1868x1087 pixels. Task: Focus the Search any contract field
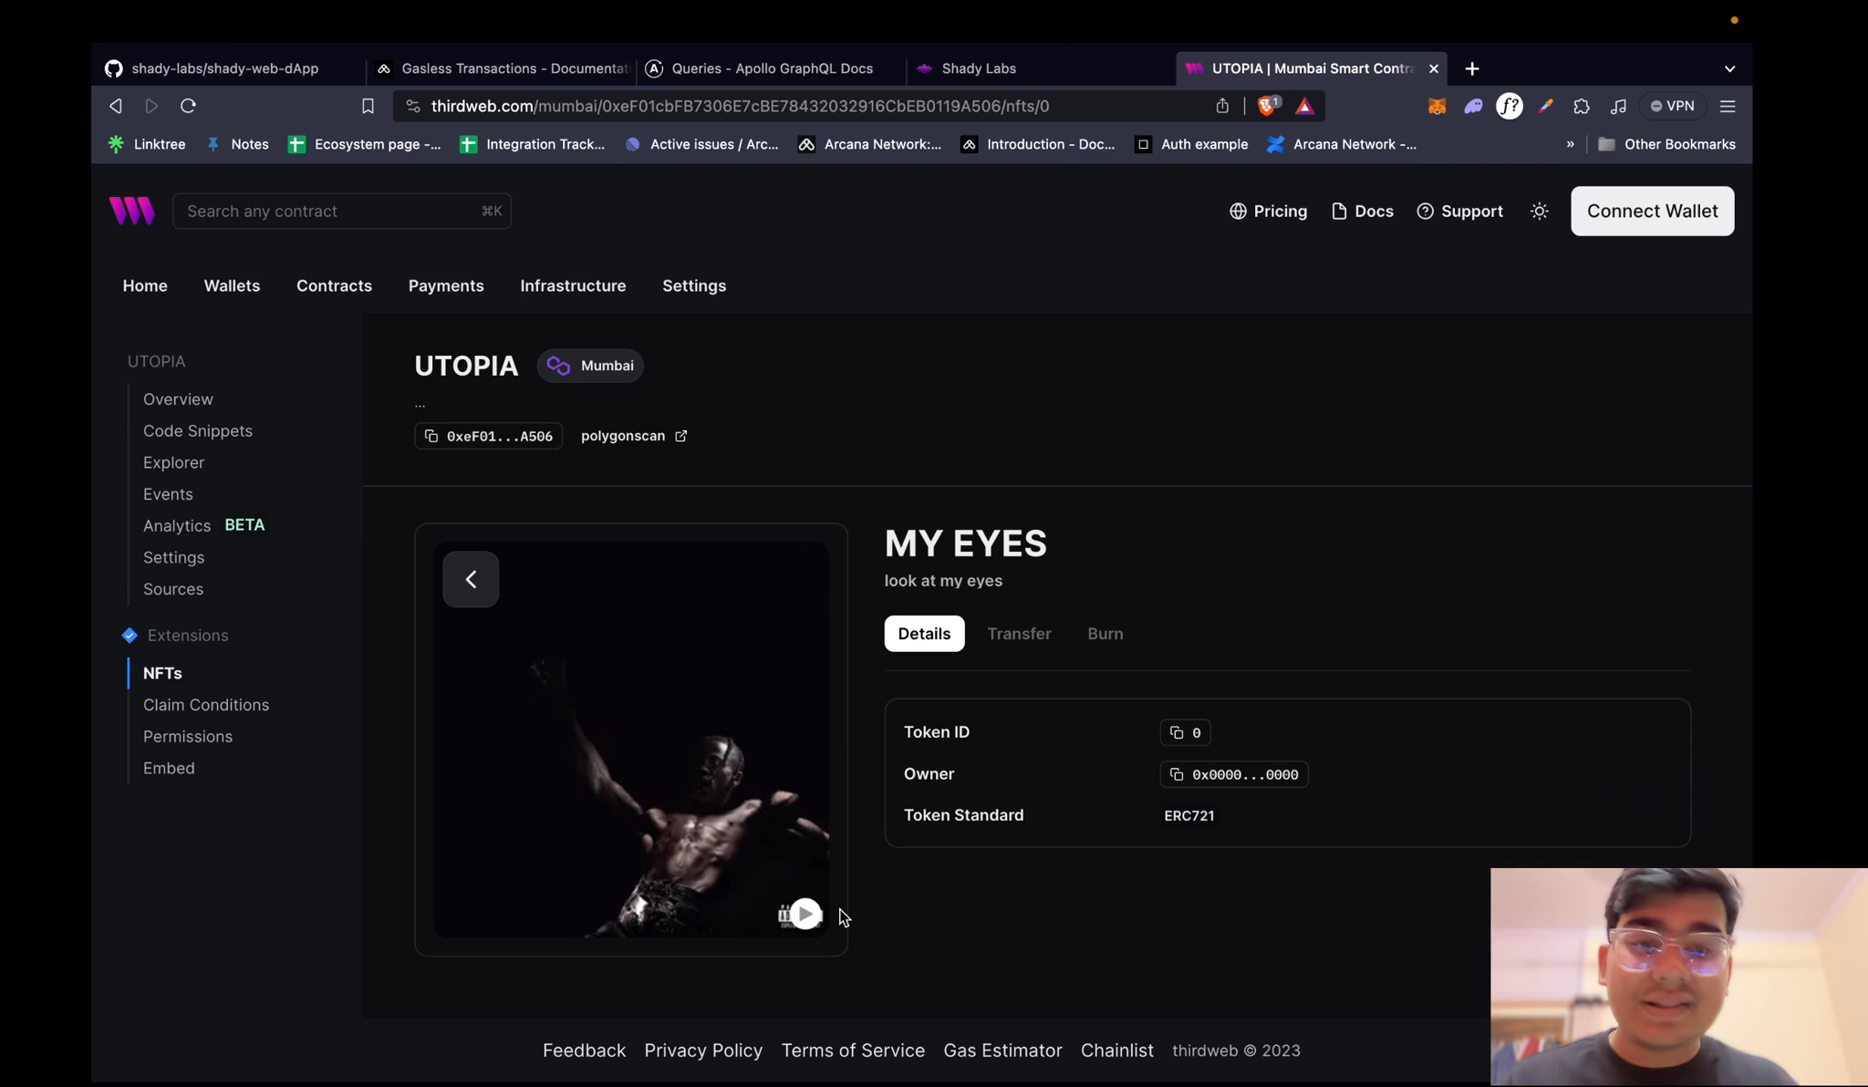tap(342, 211)
